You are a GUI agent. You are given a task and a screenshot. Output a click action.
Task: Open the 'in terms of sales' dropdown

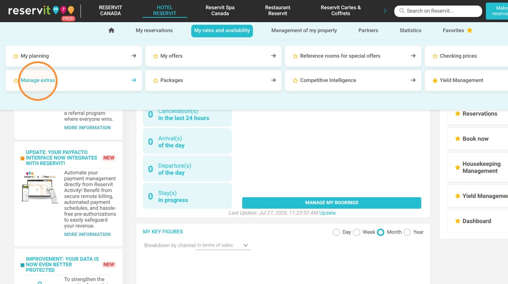pos(223,245)
